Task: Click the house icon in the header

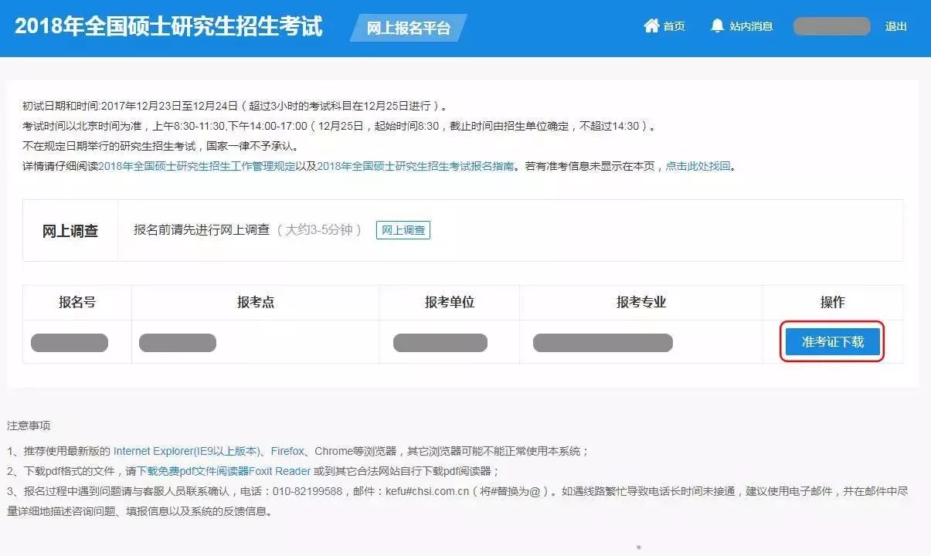Action: click(x=651, y=25)
